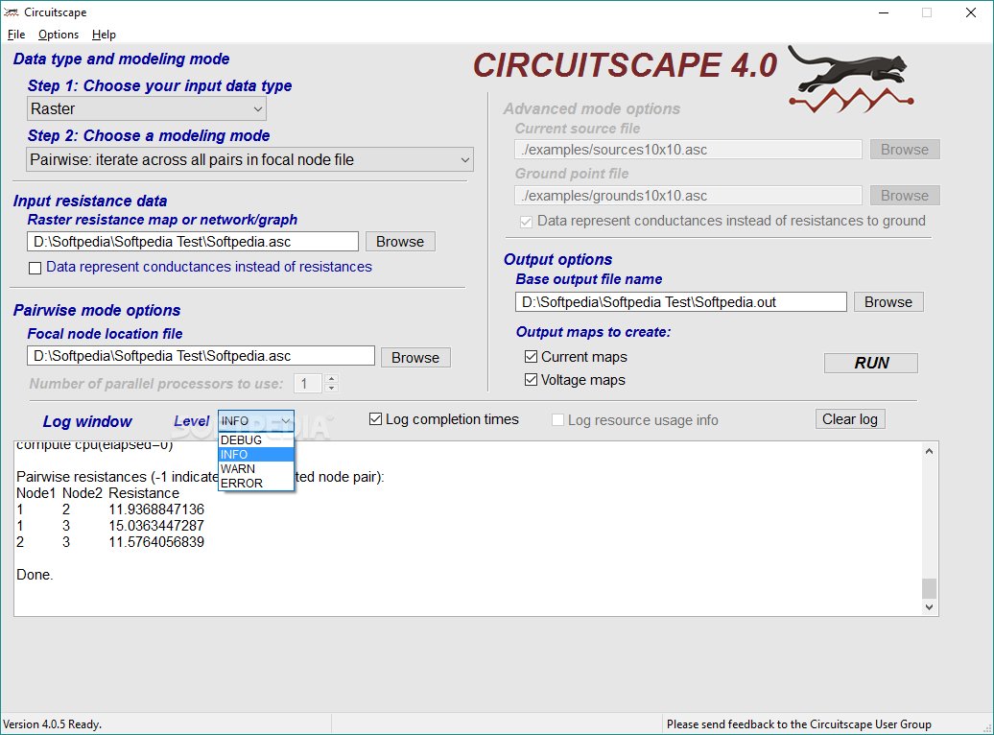Toggle conductances instead of resistances to ground
The image size is (994, 735).
click(526, 222)
